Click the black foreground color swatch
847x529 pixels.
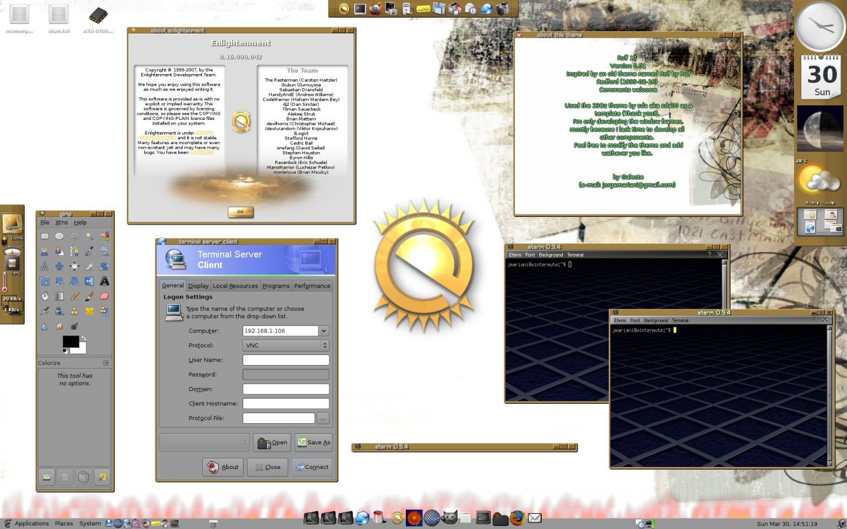tap(71, 341)
